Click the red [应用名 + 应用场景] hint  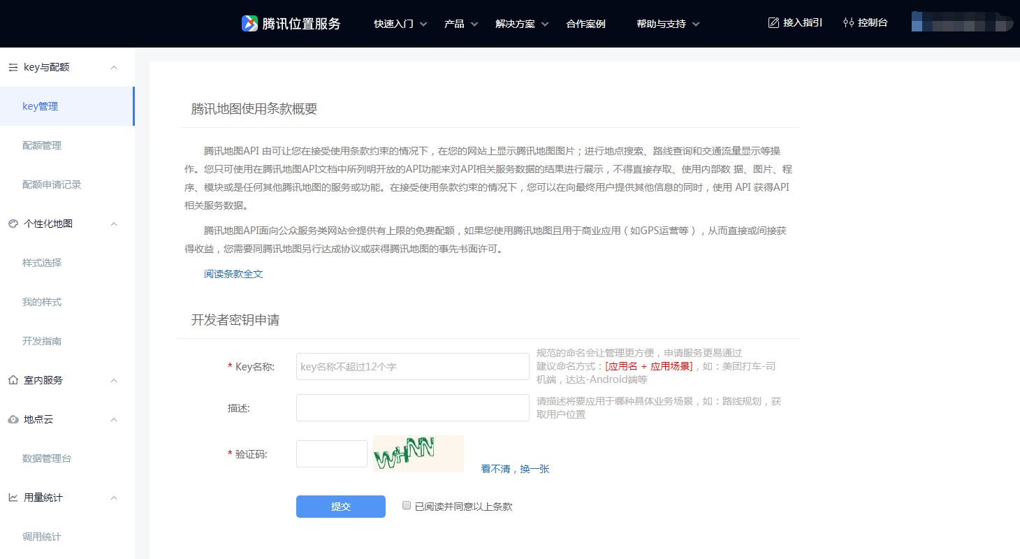pos(649,366)
